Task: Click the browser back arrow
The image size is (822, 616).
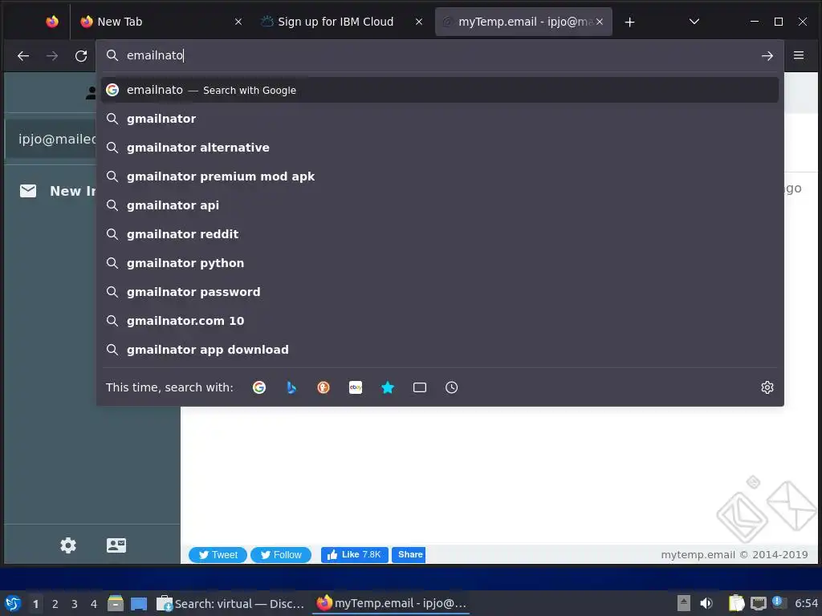Action: coord(23,55)
